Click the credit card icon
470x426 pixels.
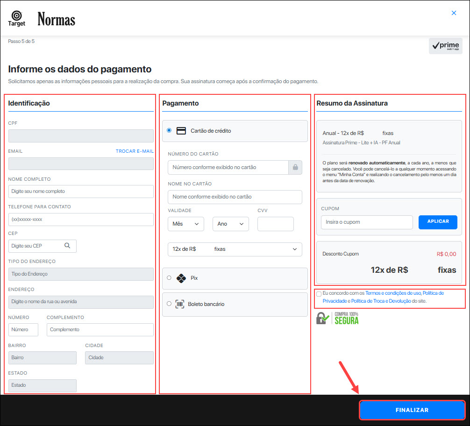click(181, 131)
